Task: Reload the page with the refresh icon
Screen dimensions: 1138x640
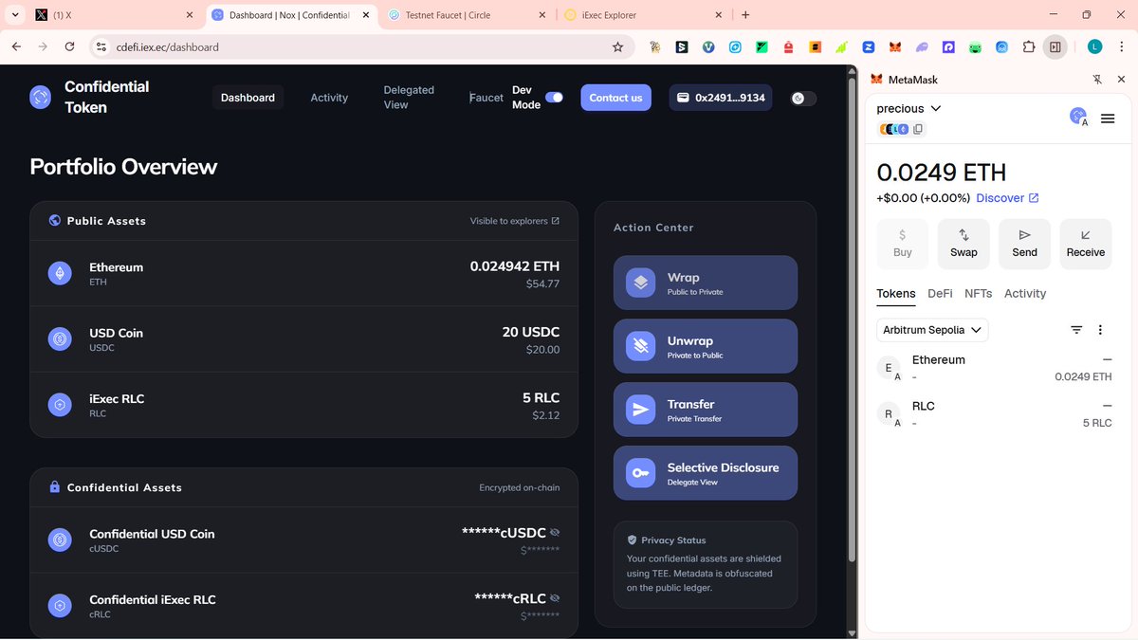Action: click(x=69, y=46)
